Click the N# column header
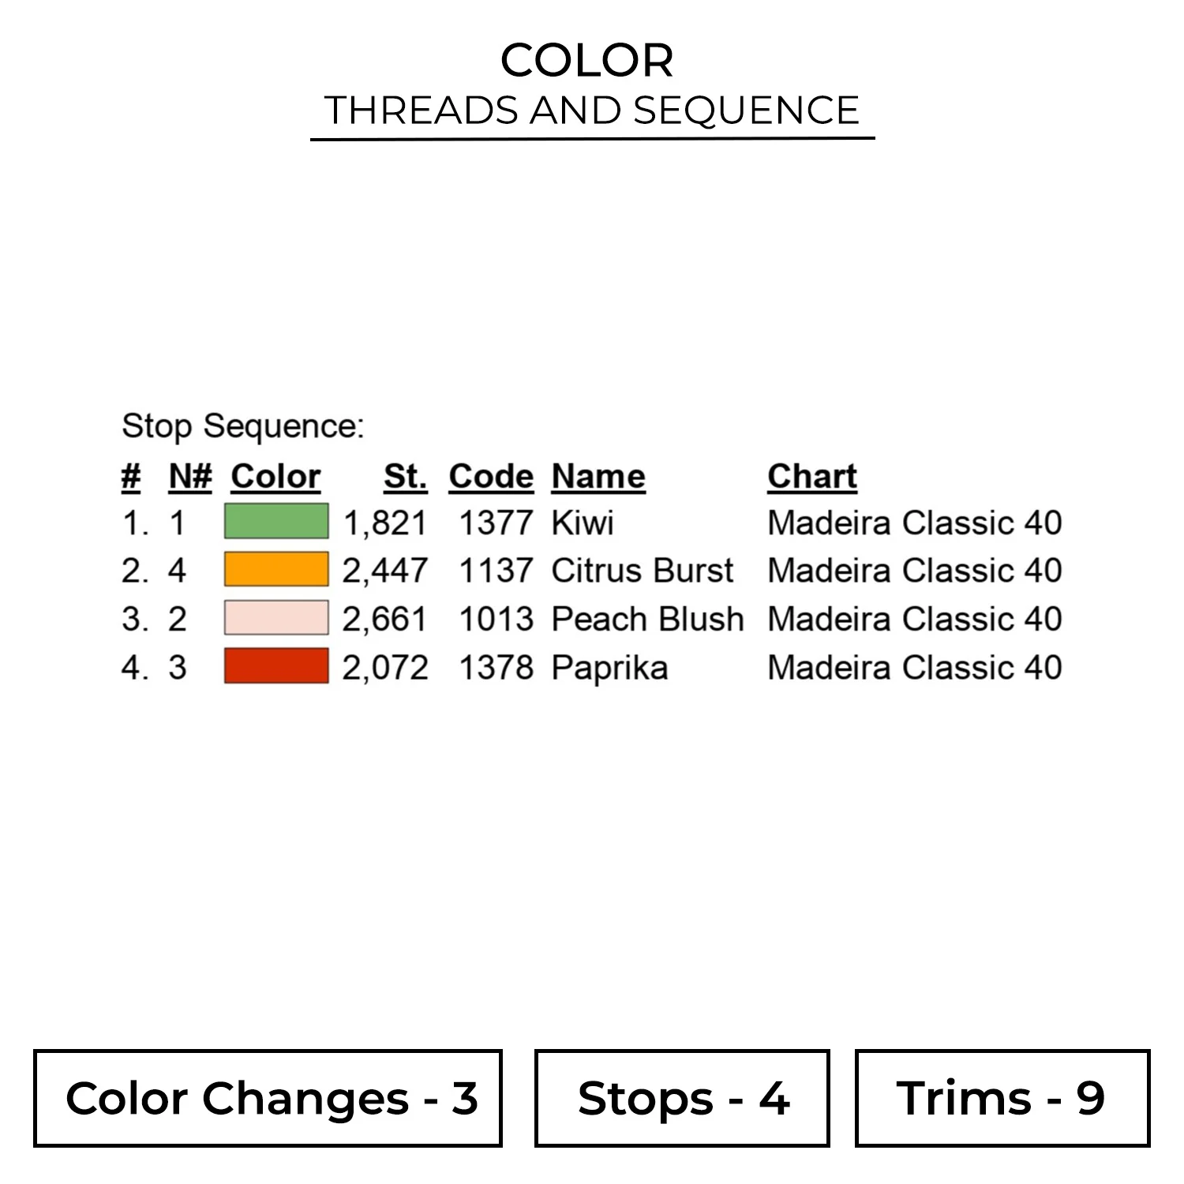The image size is (1184, 1184). click(190, 477)
